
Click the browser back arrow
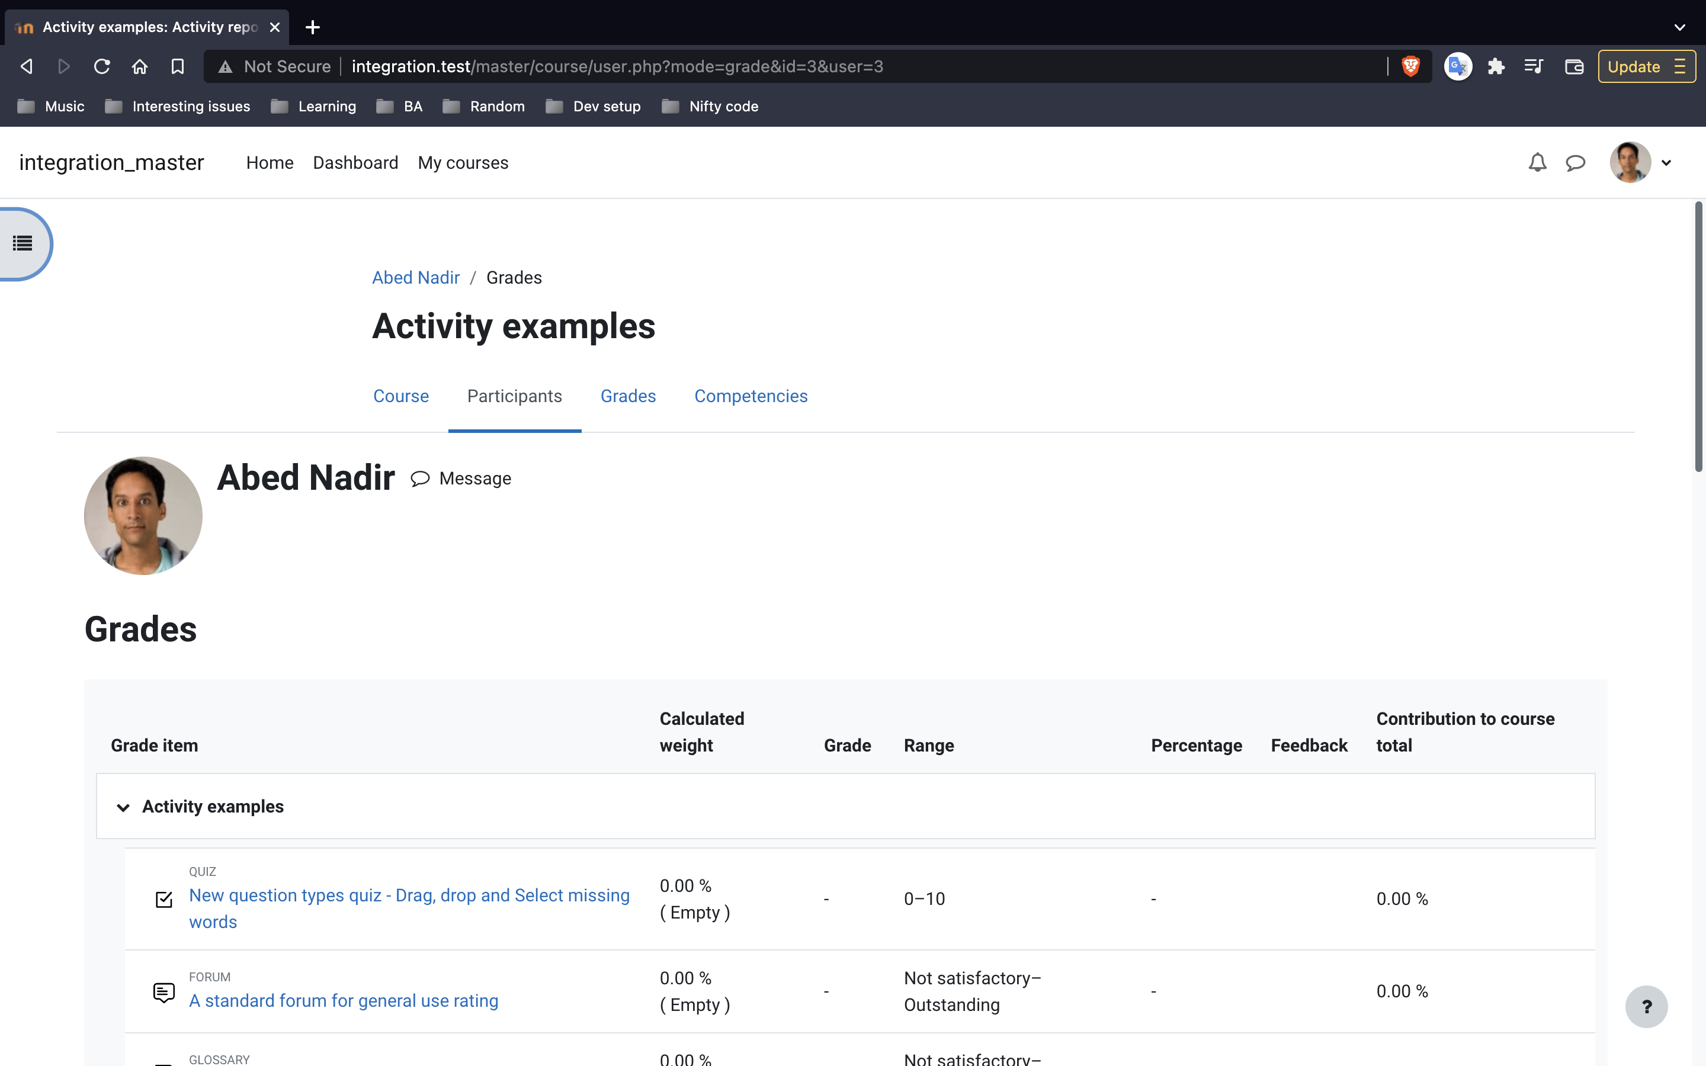[27, 66]
